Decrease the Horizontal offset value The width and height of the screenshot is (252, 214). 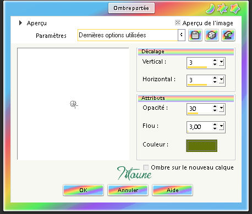(x=215, y=82)
